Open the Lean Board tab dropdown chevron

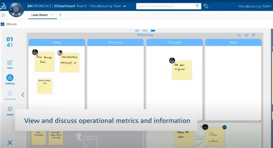click(52, 15)
